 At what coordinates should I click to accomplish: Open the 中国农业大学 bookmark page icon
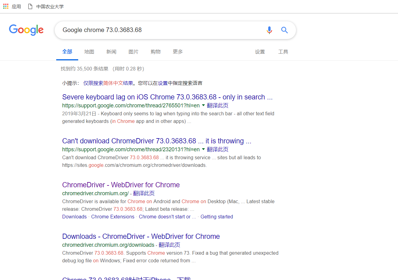coord(30,6)
